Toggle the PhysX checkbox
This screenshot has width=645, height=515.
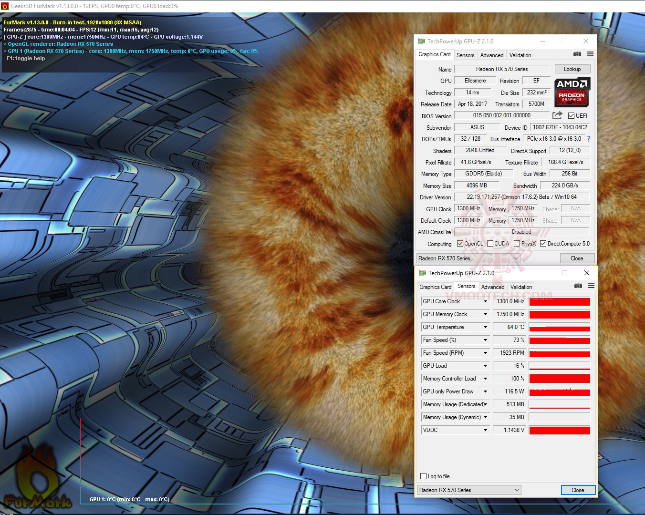pos(517,244)
